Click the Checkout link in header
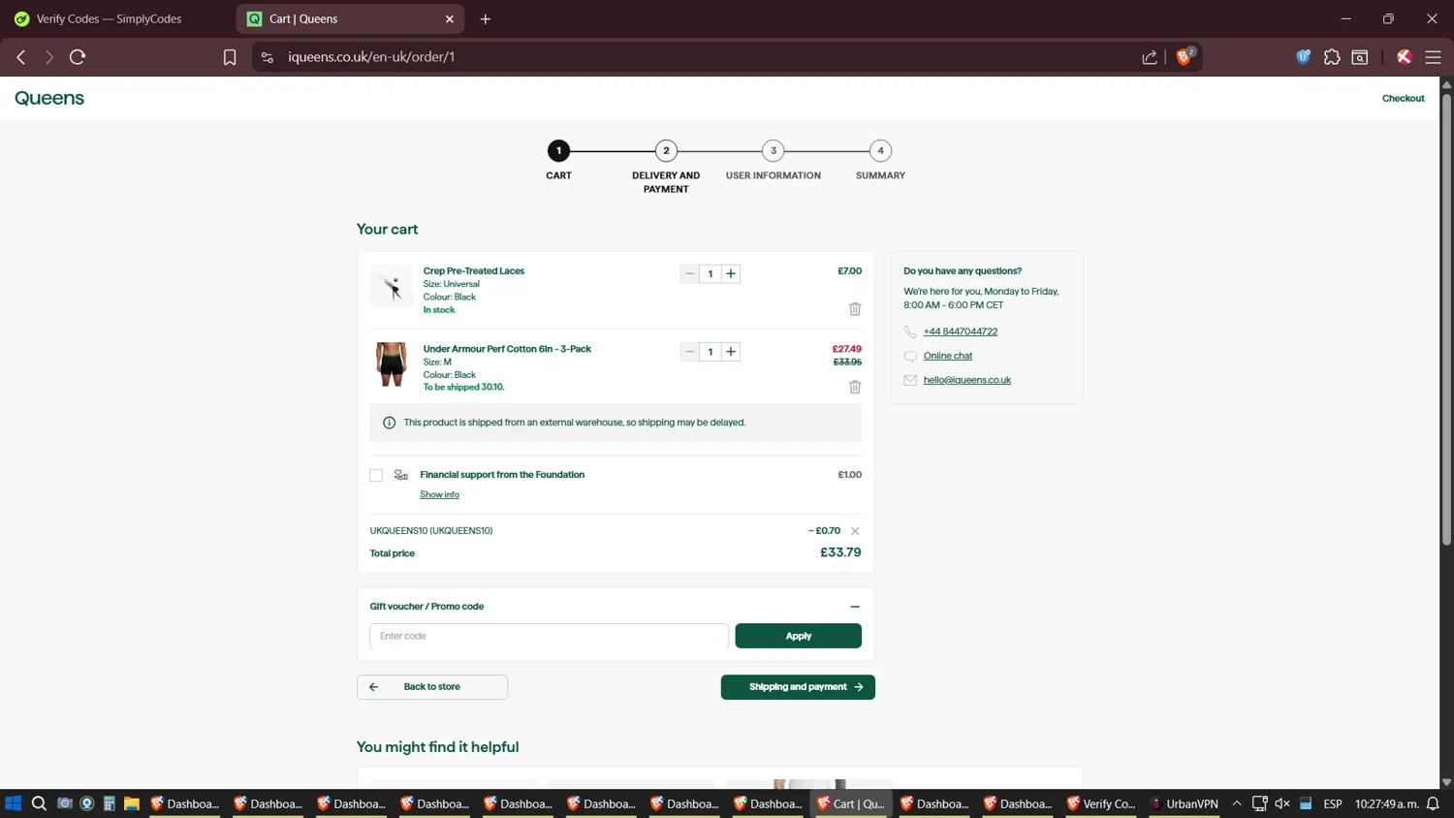Viewport: 1454px width, 818px height. click(1403, 98)
